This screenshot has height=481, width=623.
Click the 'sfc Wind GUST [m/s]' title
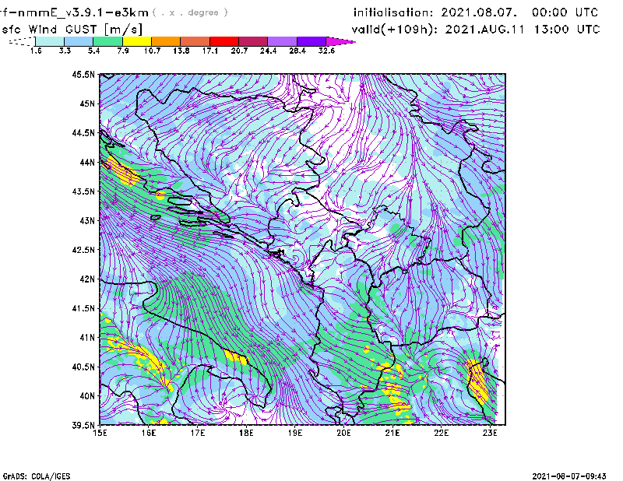72,30
